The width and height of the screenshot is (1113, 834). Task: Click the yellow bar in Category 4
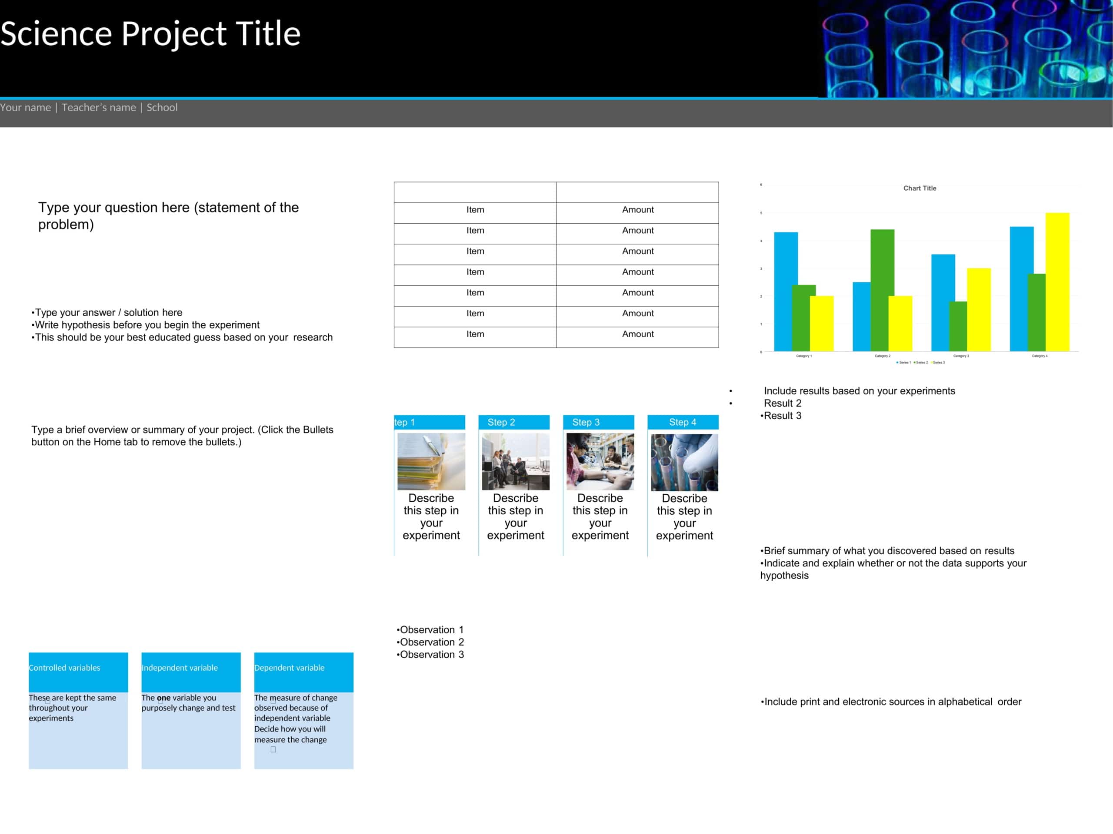(x=1057, y=281)
